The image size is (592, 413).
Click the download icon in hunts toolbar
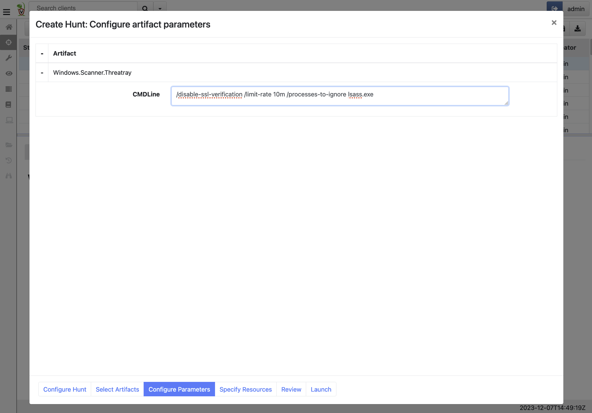(x=578, y=28)
